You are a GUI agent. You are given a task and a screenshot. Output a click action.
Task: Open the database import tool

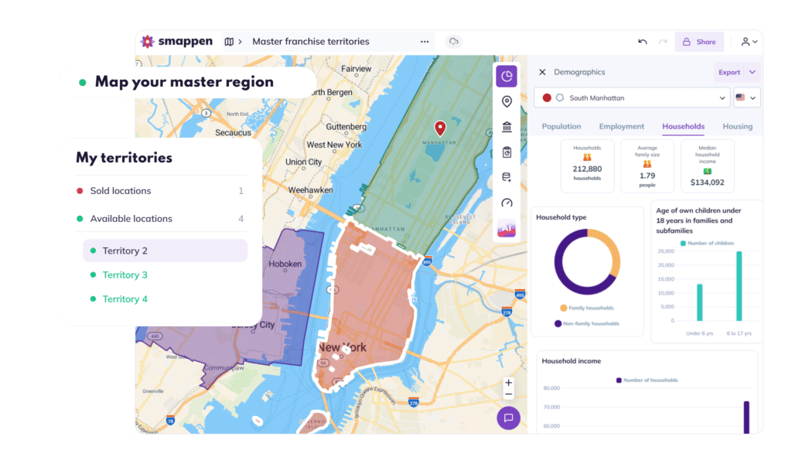[507, 177]
